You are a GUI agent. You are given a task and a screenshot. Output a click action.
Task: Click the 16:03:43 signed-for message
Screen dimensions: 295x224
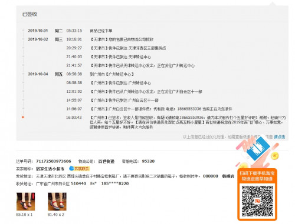[188, 122]
